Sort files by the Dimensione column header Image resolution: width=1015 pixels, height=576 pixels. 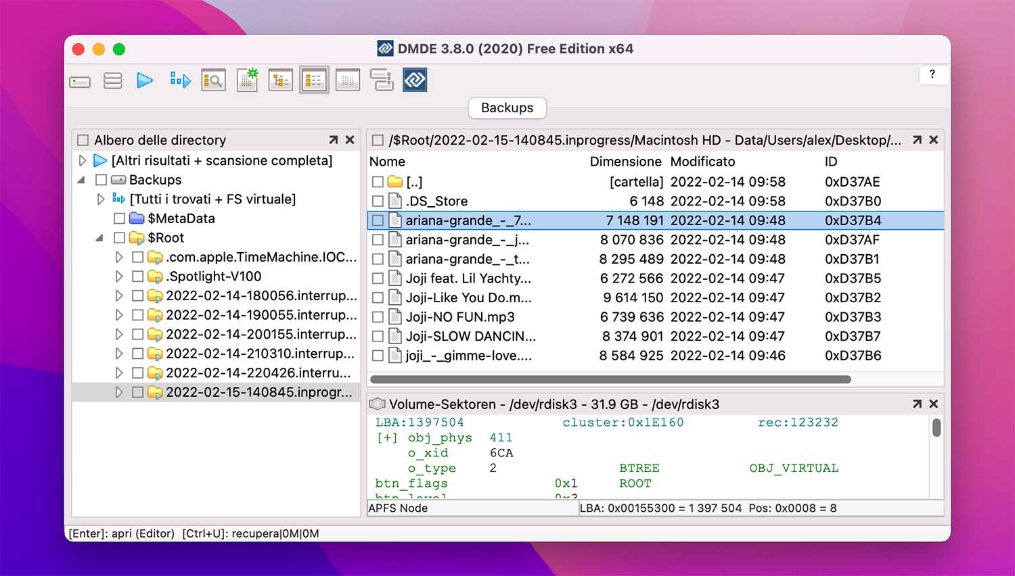pos(626,162)
